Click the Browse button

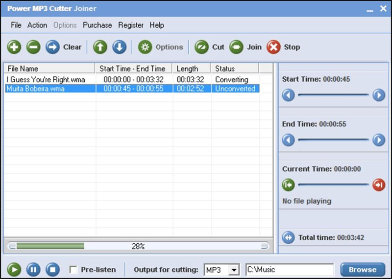(363, 270)
